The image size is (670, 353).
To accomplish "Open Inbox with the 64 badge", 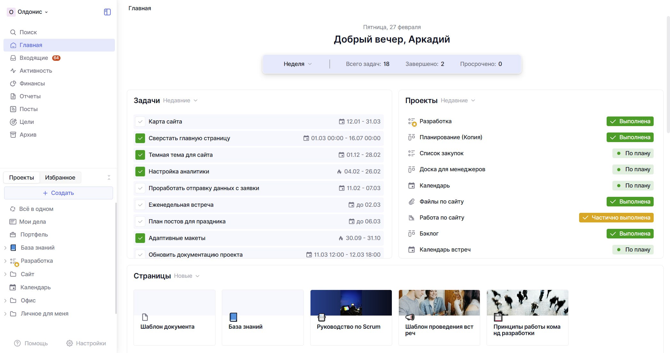I will (34, 58).
